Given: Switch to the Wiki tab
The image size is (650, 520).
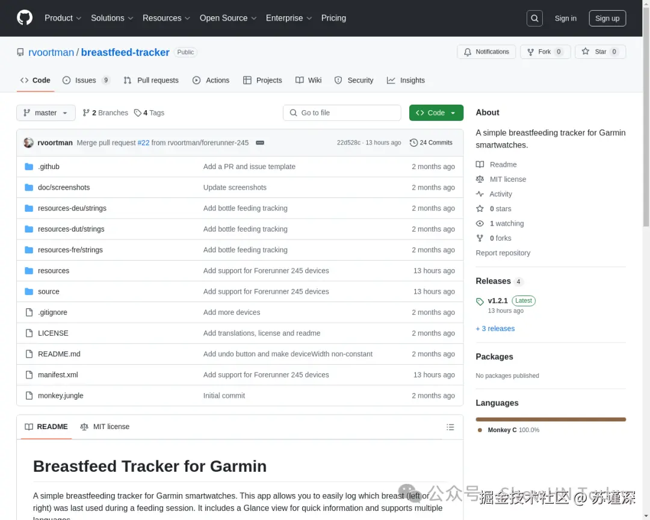Looking at the screenshot, I should point(308,81).
